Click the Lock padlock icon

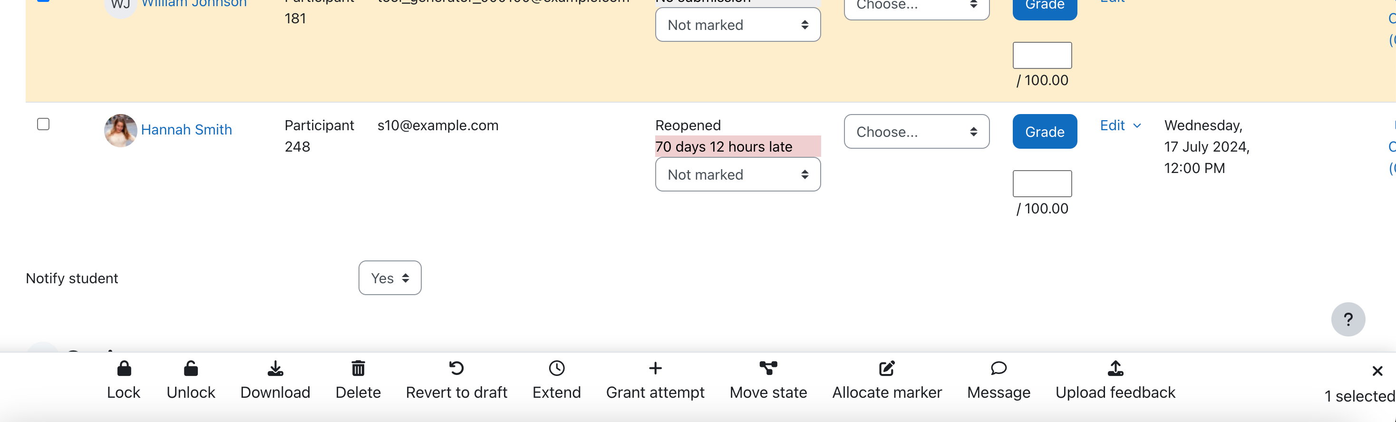[x=124, y=369]
